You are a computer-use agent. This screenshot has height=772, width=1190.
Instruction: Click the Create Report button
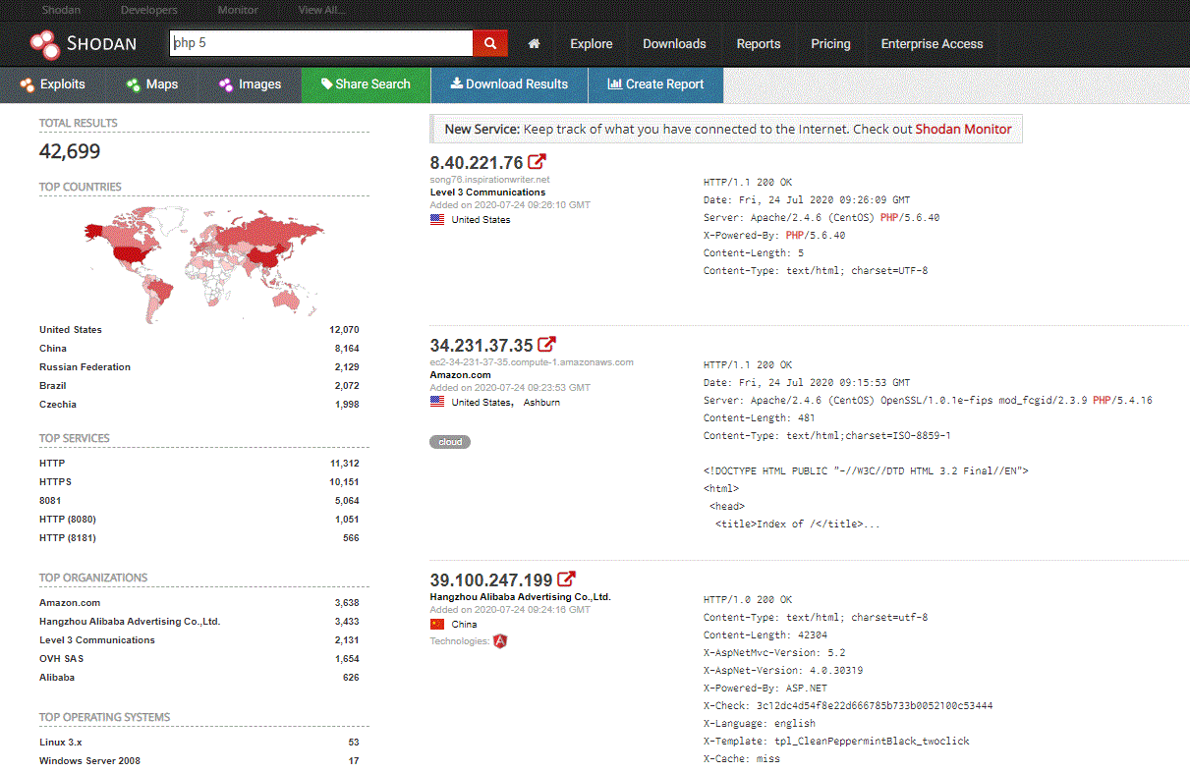[655, 84]
